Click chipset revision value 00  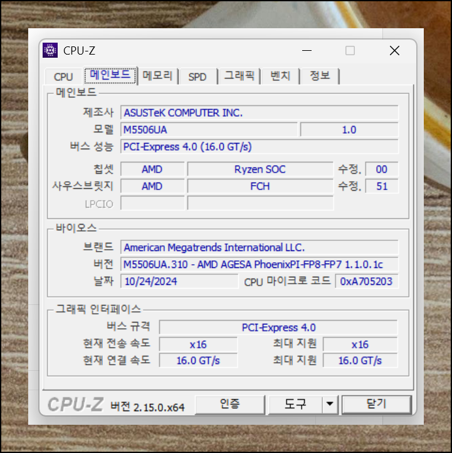pyautogui.click(x=382, y=169)
